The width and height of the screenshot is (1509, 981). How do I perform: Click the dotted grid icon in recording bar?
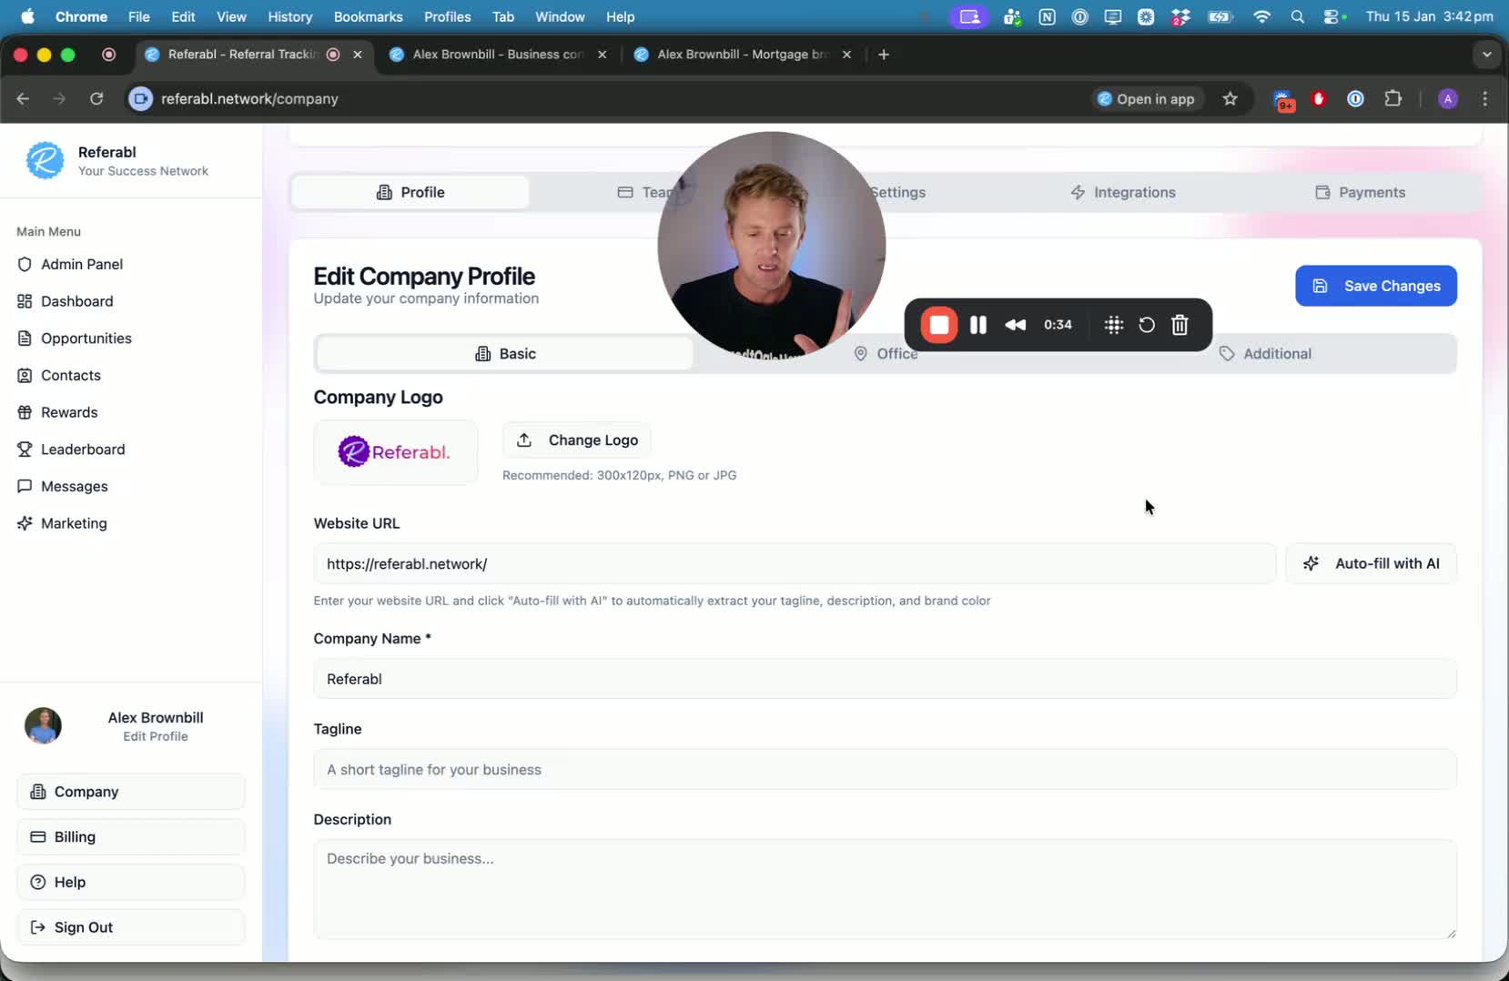(1113, 325)
